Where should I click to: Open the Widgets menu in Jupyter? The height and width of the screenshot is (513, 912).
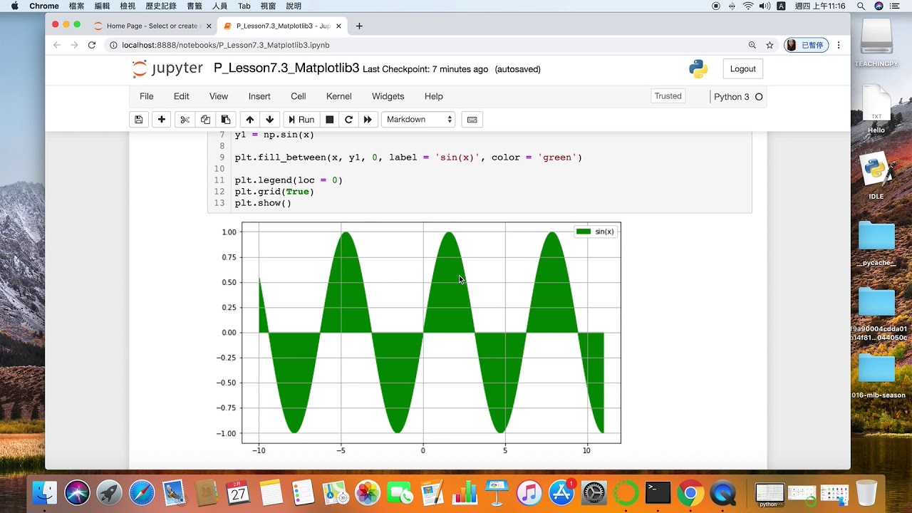[388, 96]
